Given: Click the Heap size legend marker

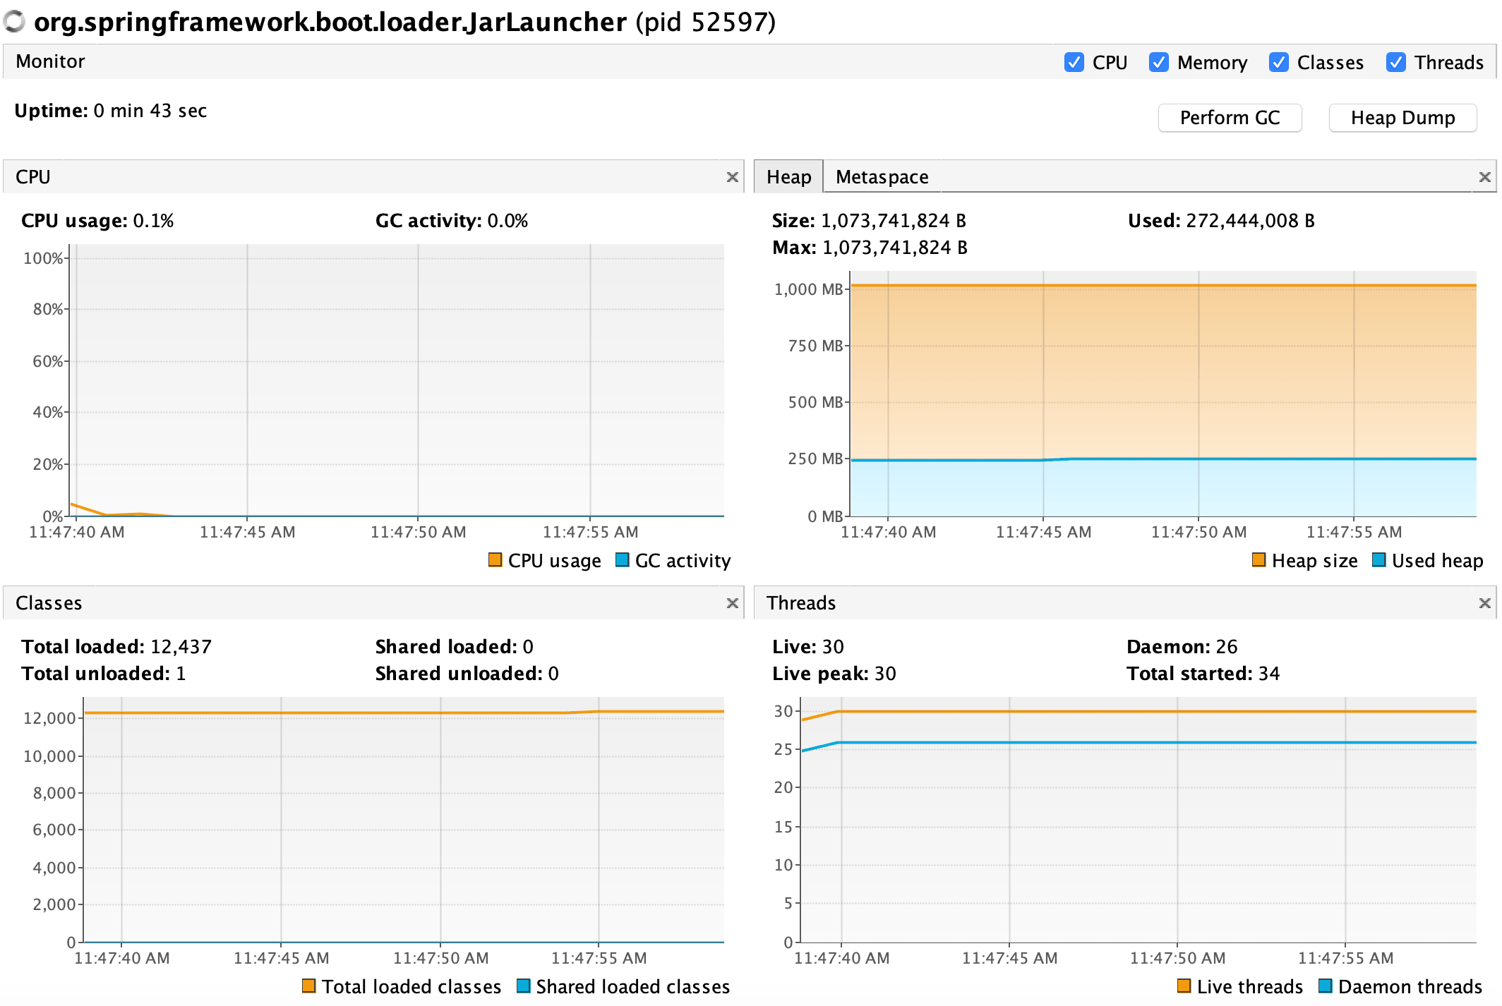Looking at the screenshot, I should tap(1259, 559).
